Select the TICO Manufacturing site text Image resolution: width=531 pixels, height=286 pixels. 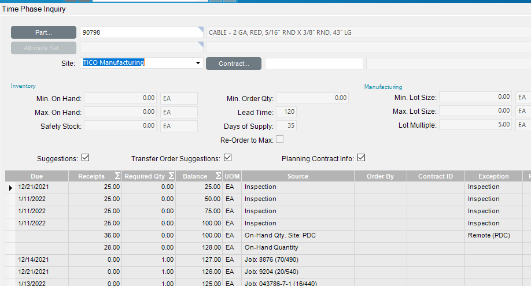point(114,62)
